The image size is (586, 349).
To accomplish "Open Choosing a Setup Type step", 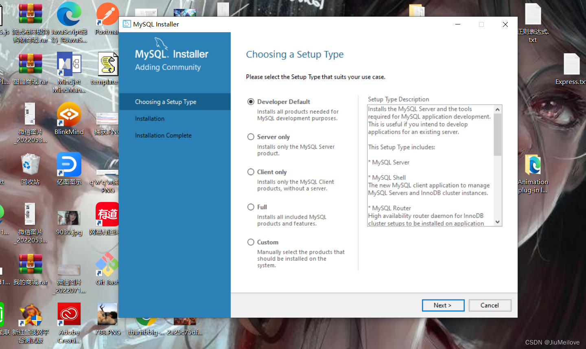I will click(175, 102).
